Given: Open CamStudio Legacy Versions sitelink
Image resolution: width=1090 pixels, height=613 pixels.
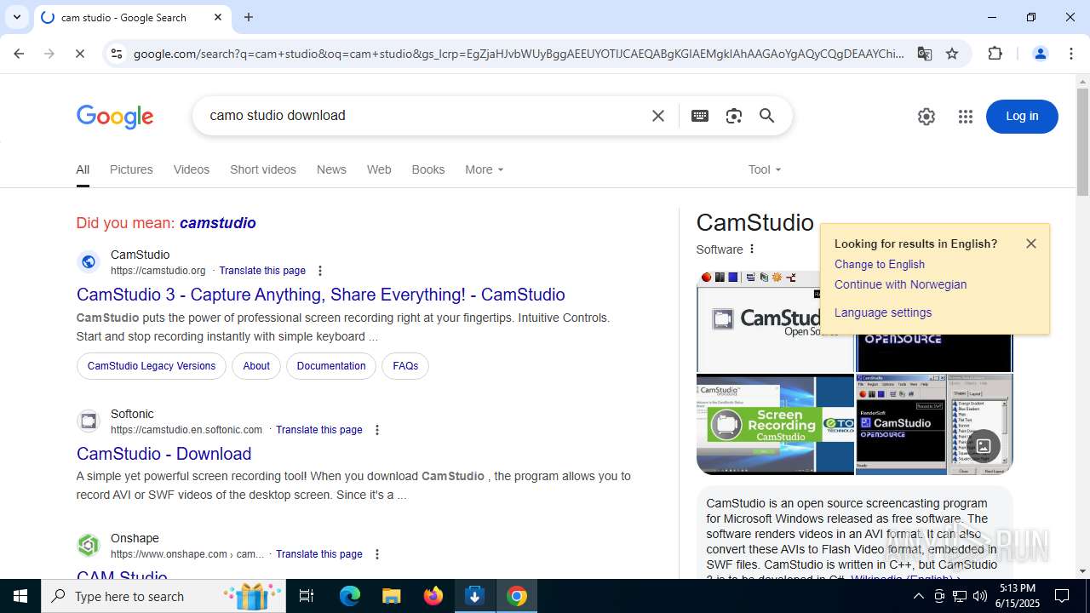Looking at the screenshot, I should [x=152, y=366].
